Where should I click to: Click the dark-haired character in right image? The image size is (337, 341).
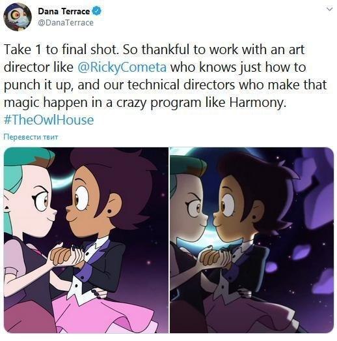click(x=254, y=218)
